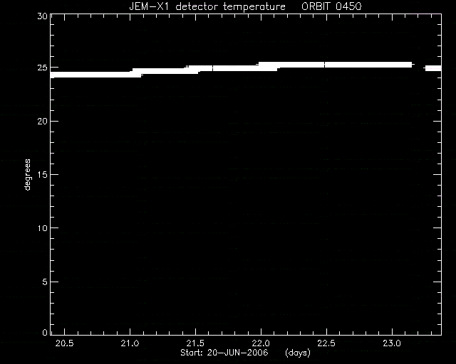
Task: Click the y-axis tick label 0
Action: (45, 332)
